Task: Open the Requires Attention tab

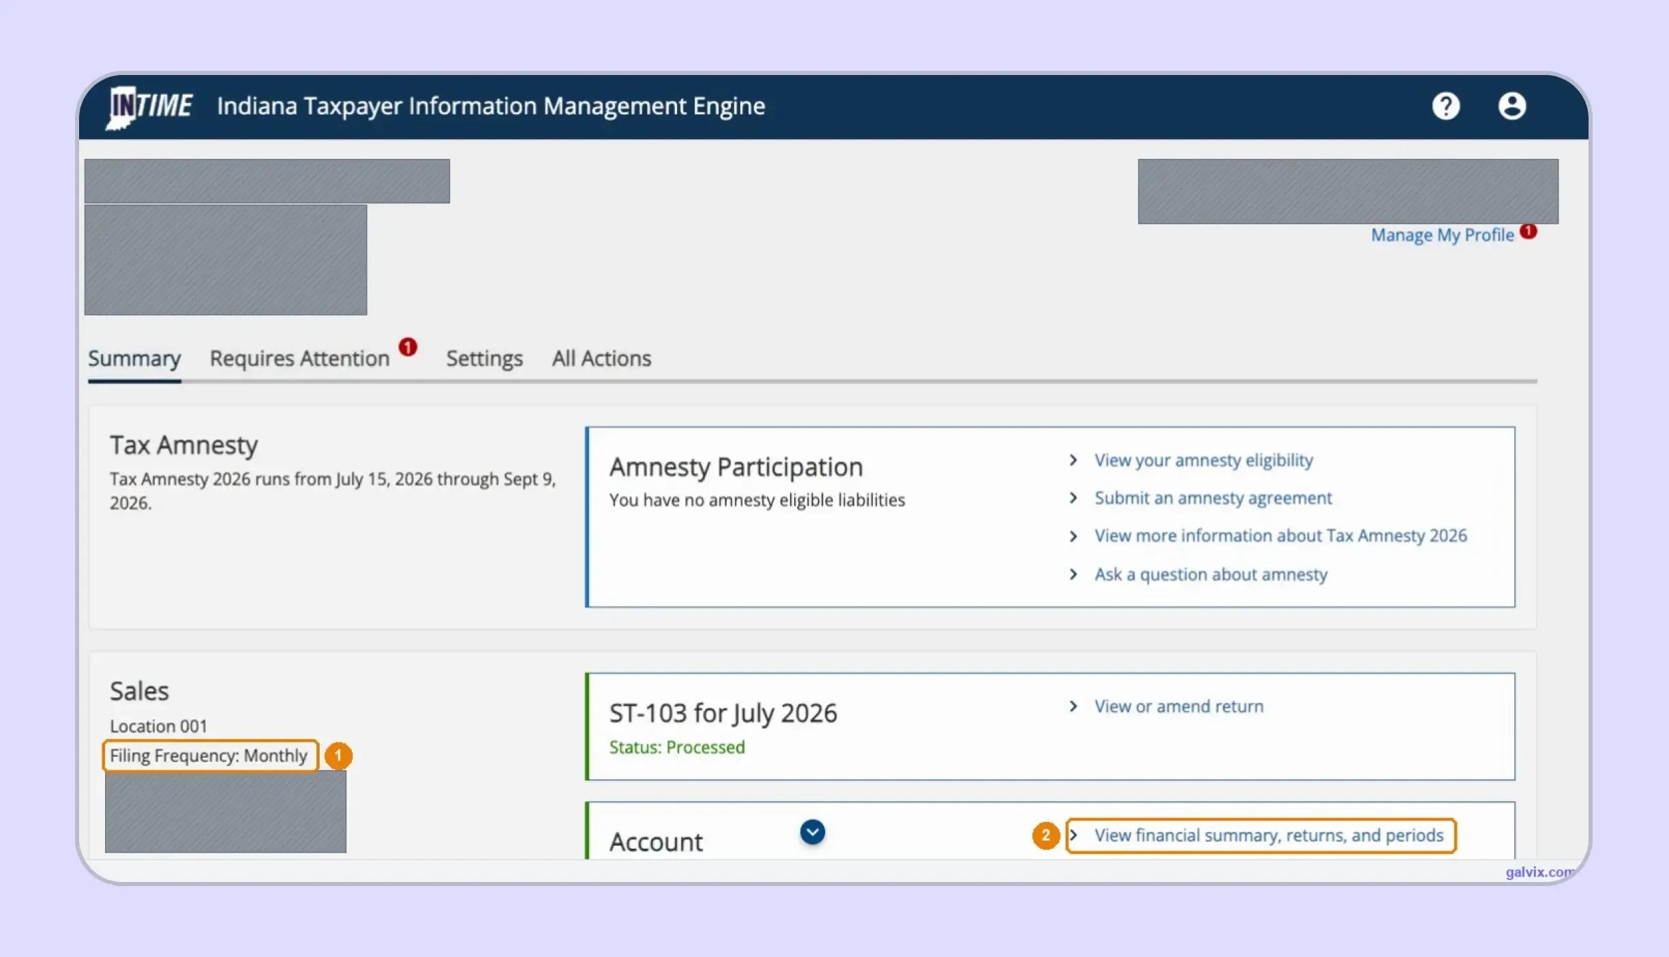Action: (299, 359)
